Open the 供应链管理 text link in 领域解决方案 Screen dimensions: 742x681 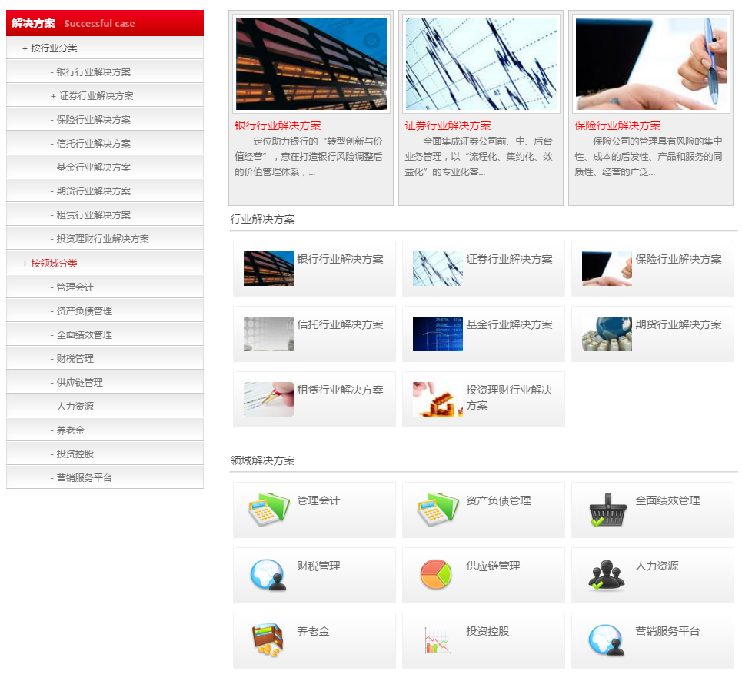point(493,566)
